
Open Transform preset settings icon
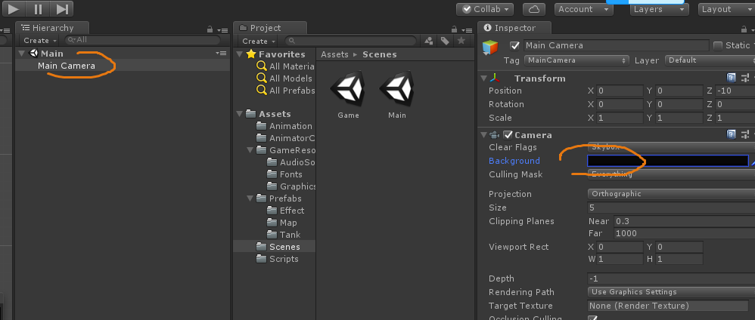coord(745,78)
